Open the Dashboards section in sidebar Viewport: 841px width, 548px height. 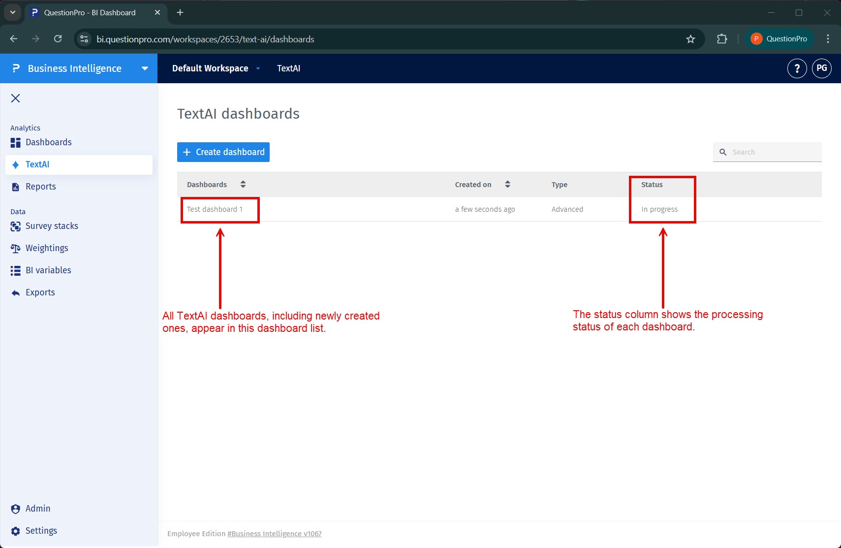pyautogui.click(x=49, y=142)
